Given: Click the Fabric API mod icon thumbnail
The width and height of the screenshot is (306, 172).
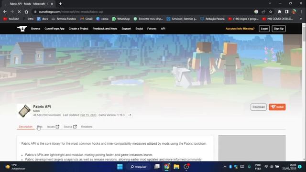Looking at the screenshot, I should coord(24,111).
